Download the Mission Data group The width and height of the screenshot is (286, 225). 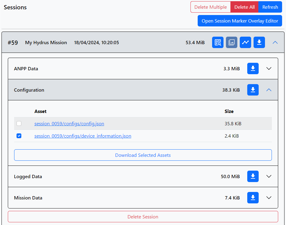point(253,198)
